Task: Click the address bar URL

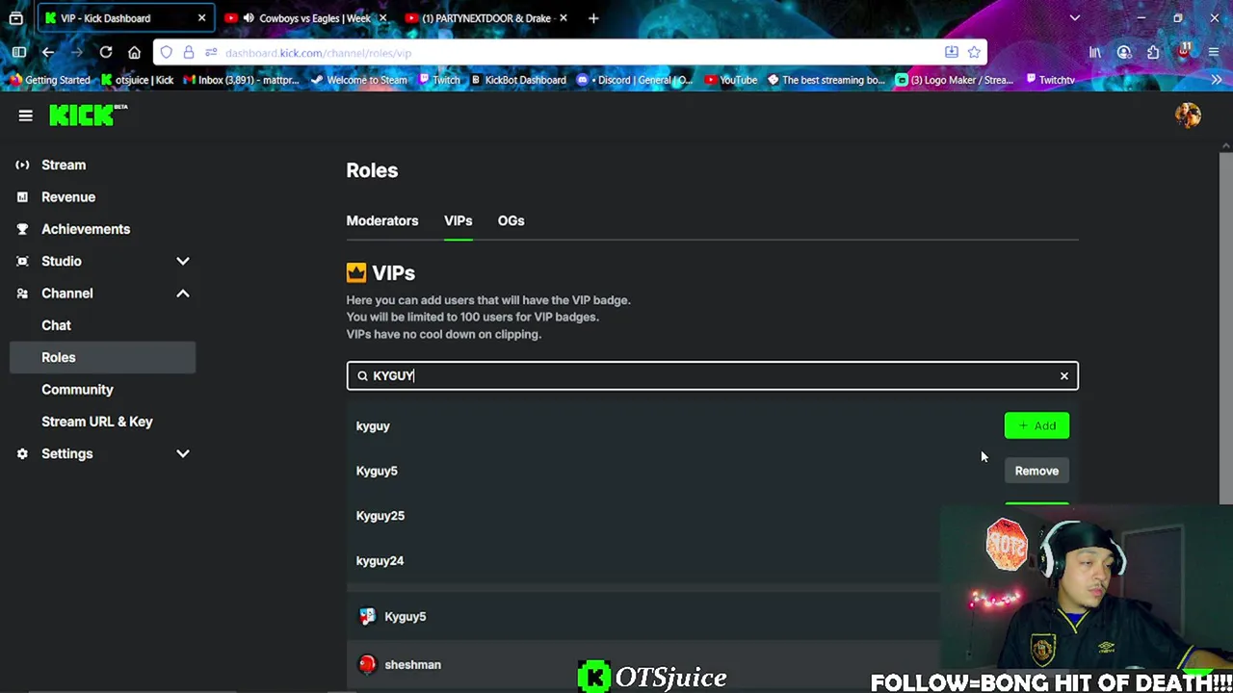Action: click(318, 53)
